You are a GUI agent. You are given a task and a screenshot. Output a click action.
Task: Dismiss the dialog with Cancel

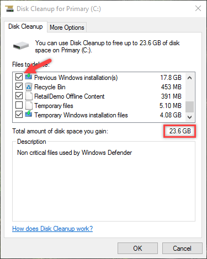[182, 249]
